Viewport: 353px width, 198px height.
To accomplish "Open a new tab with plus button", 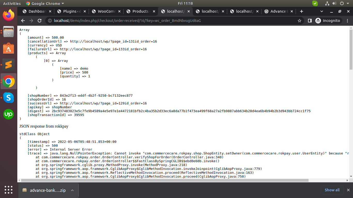I will [x=301, y=11].
